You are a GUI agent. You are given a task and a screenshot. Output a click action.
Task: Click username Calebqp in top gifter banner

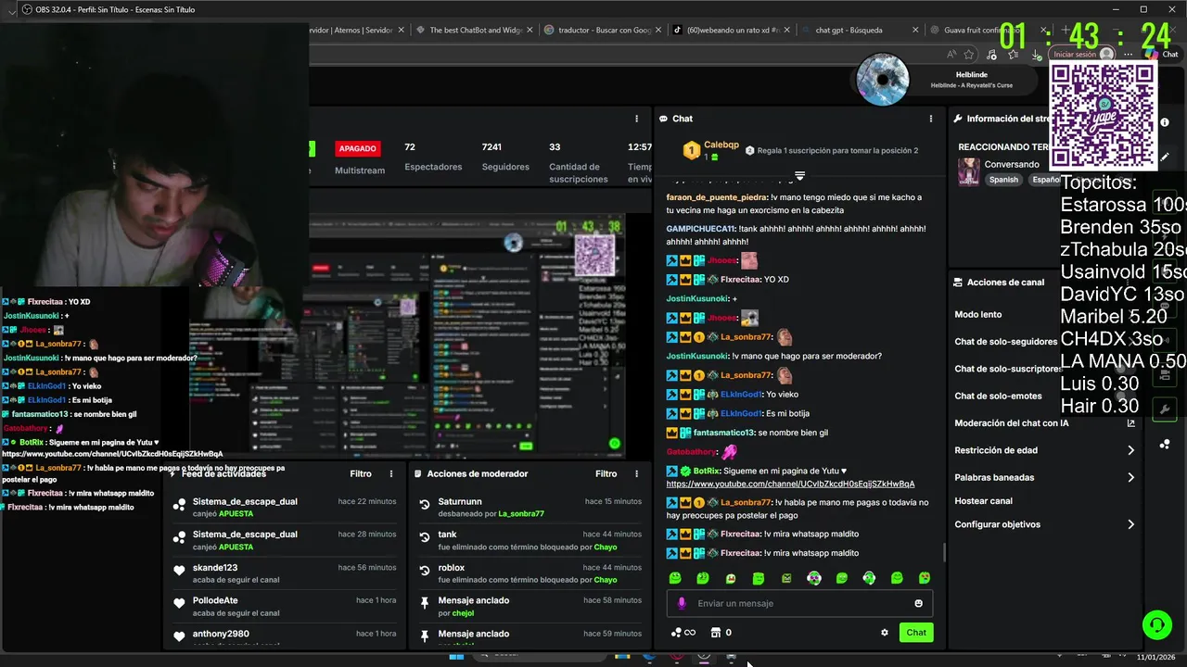coord(721,145)
